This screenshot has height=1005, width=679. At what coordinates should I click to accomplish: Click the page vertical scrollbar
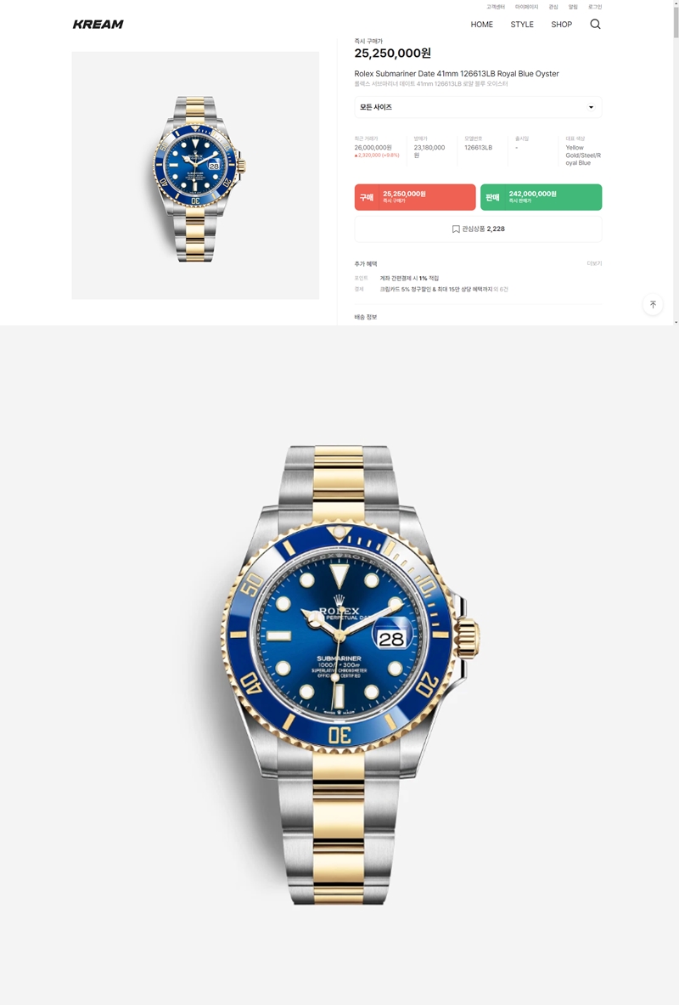tap(675, 162)
